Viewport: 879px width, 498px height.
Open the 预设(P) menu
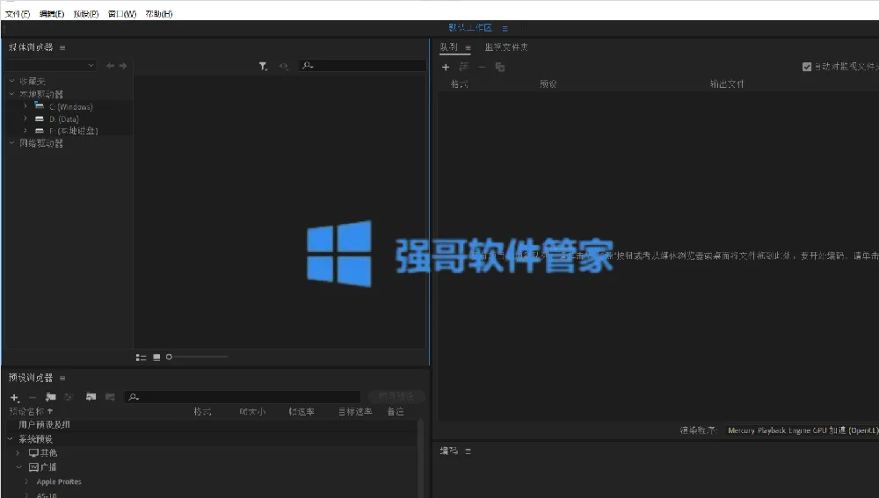[86, 14]
